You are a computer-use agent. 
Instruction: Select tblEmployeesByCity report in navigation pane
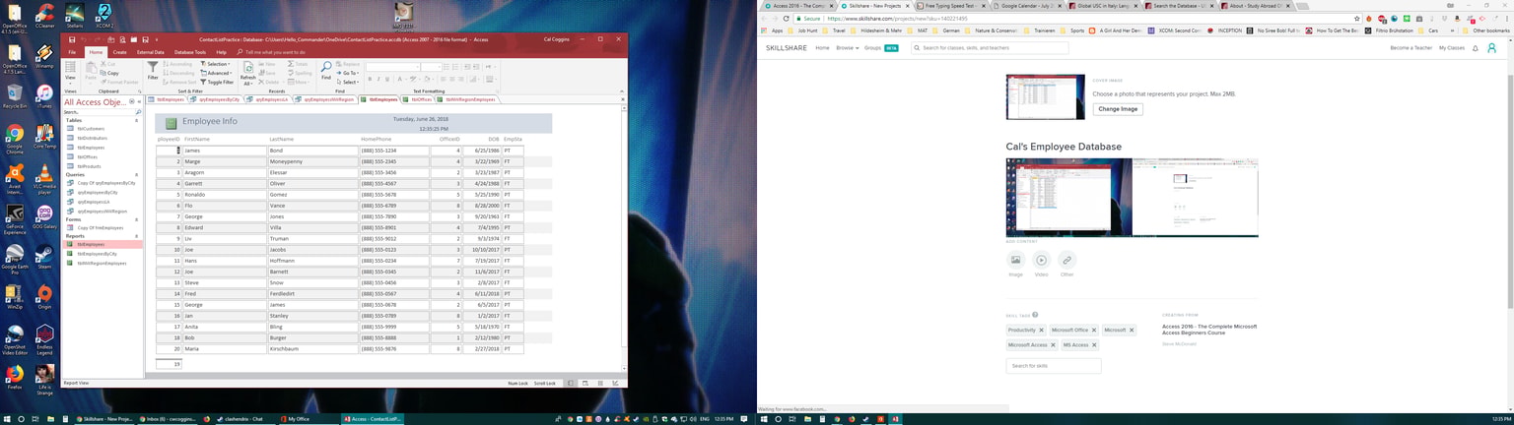(x=97, y=254)
